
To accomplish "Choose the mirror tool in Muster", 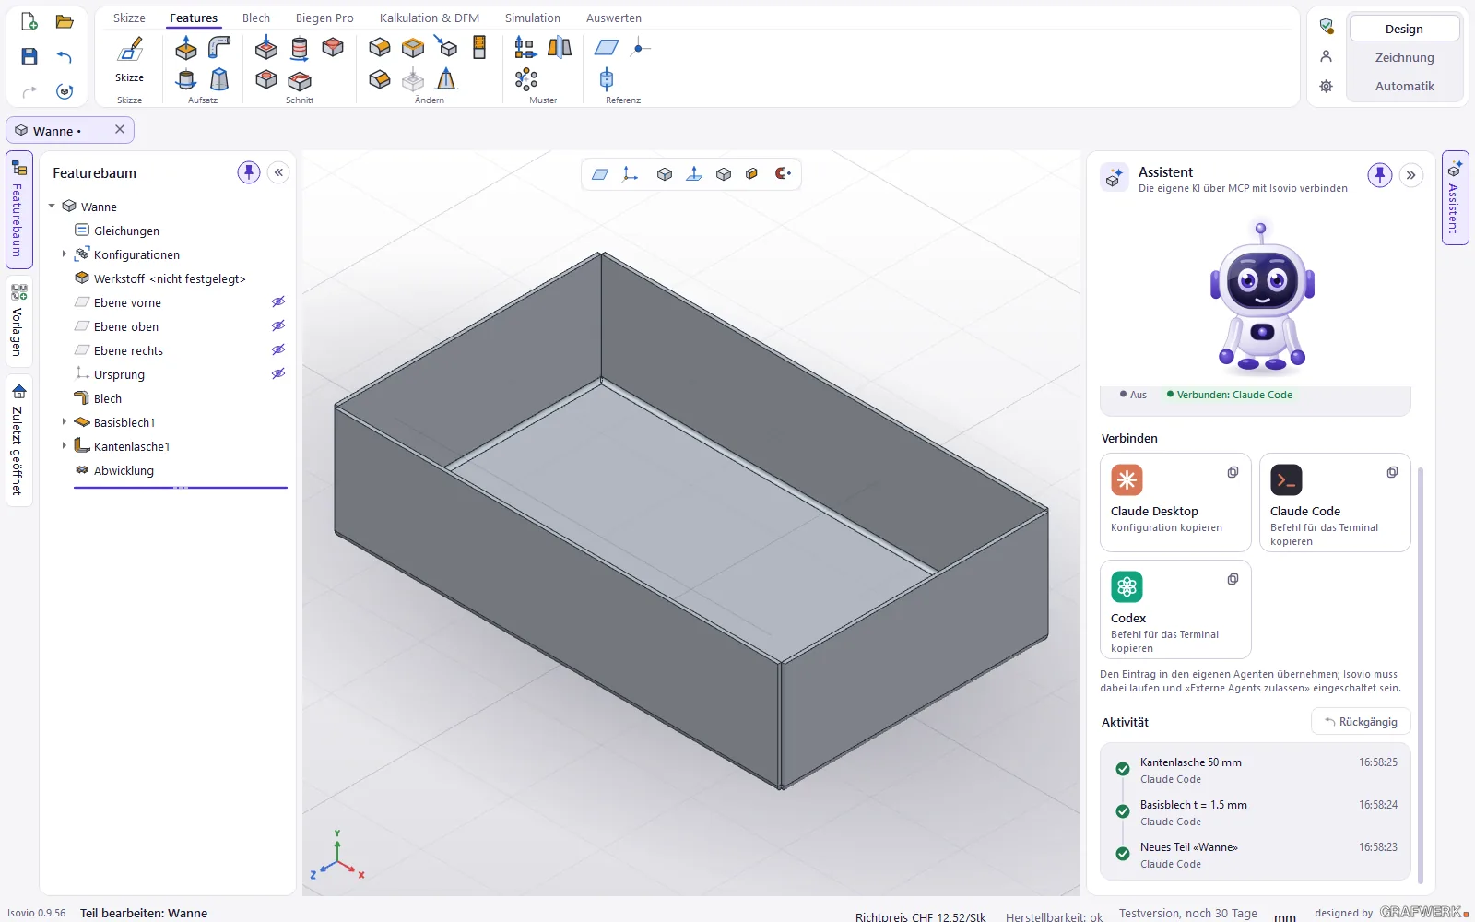I will point(560,48).
